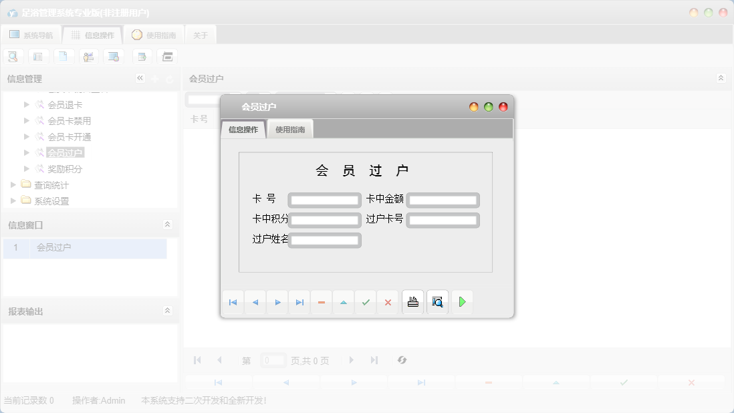
Task: Select the search/query icon on the main toolbar
Action: click(x=13, y=56)
